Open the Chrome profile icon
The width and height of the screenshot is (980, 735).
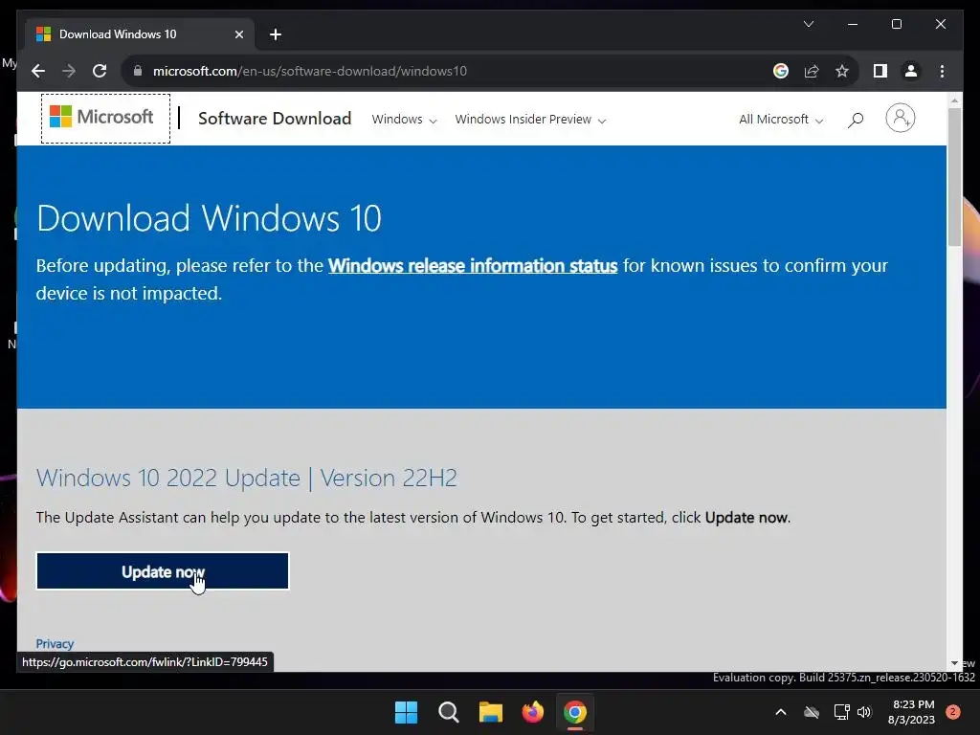(x=911, y=71)
